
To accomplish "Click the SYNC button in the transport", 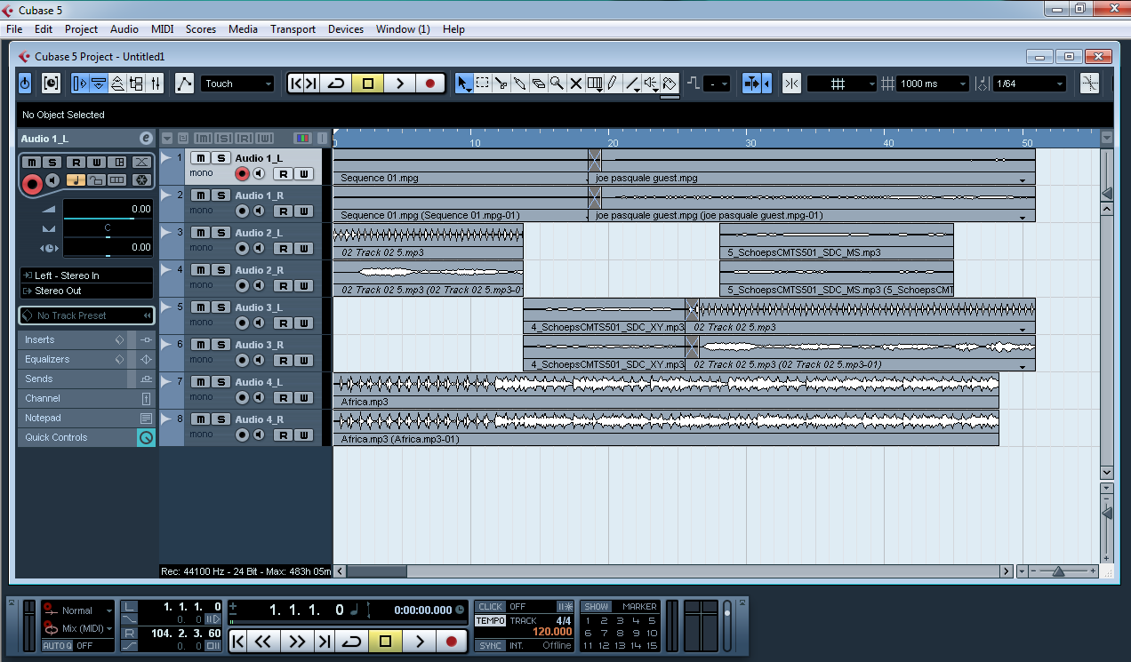I will click(x=490, y=646).
